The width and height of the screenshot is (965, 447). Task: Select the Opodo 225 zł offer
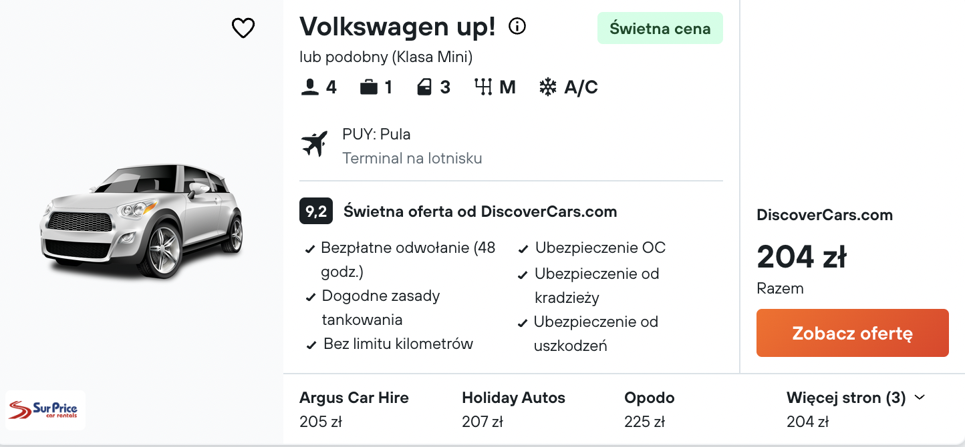coord(650,409)
